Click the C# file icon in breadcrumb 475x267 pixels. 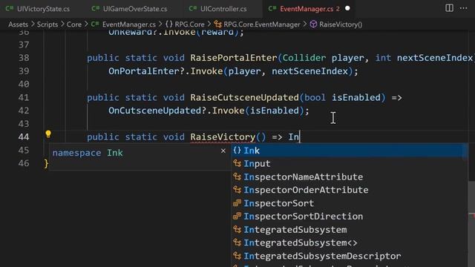[95, 24]
